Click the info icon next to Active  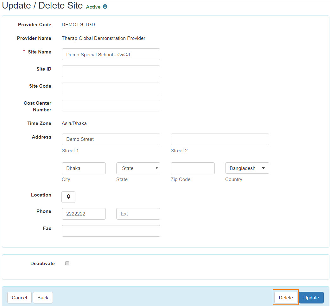tap(105, 7)
